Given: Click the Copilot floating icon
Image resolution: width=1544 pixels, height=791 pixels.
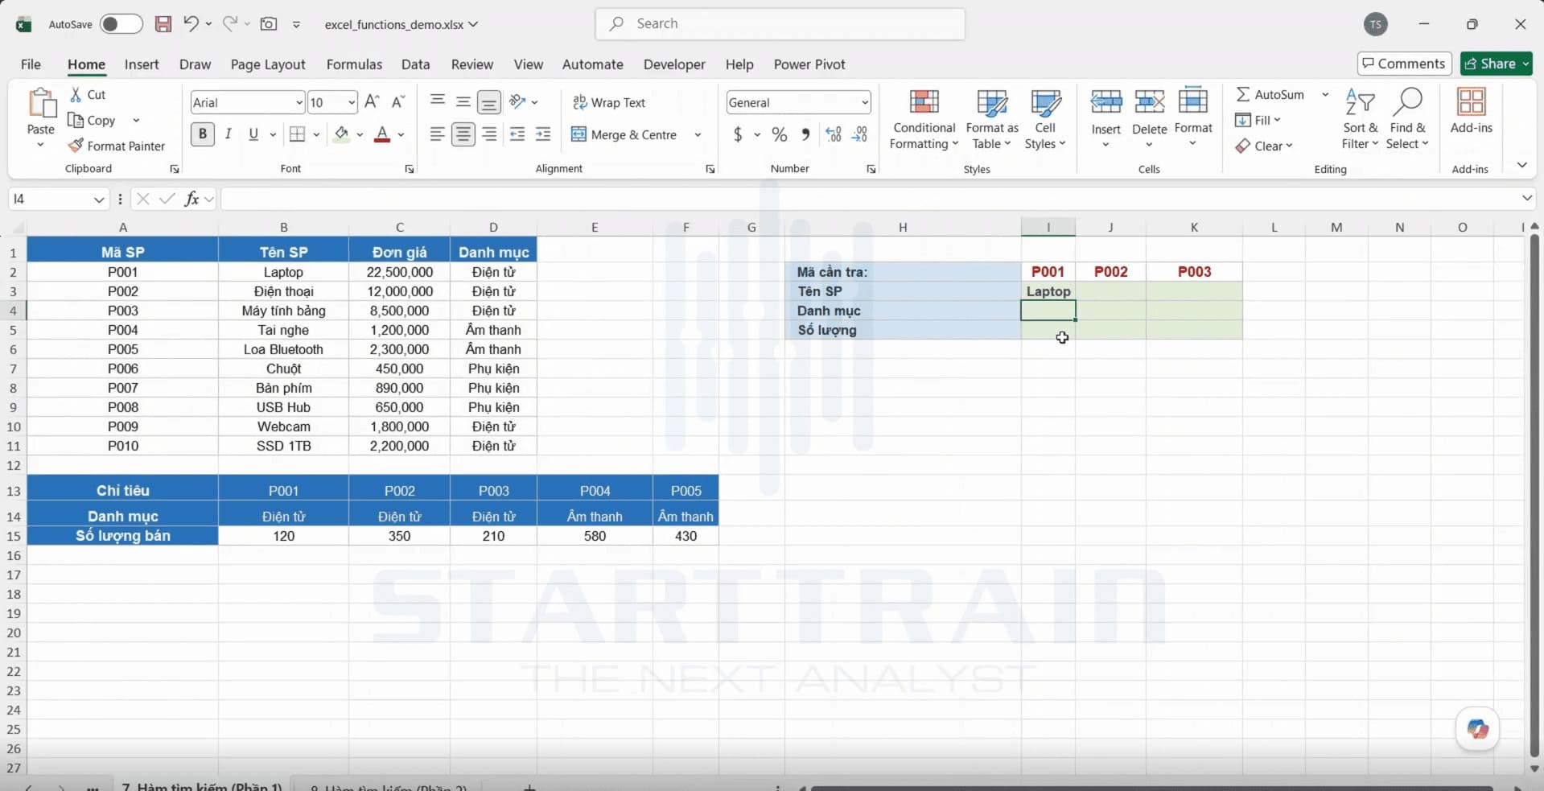Looking at the screenshot, I should pyautogui.click(x=1477, y=729).
